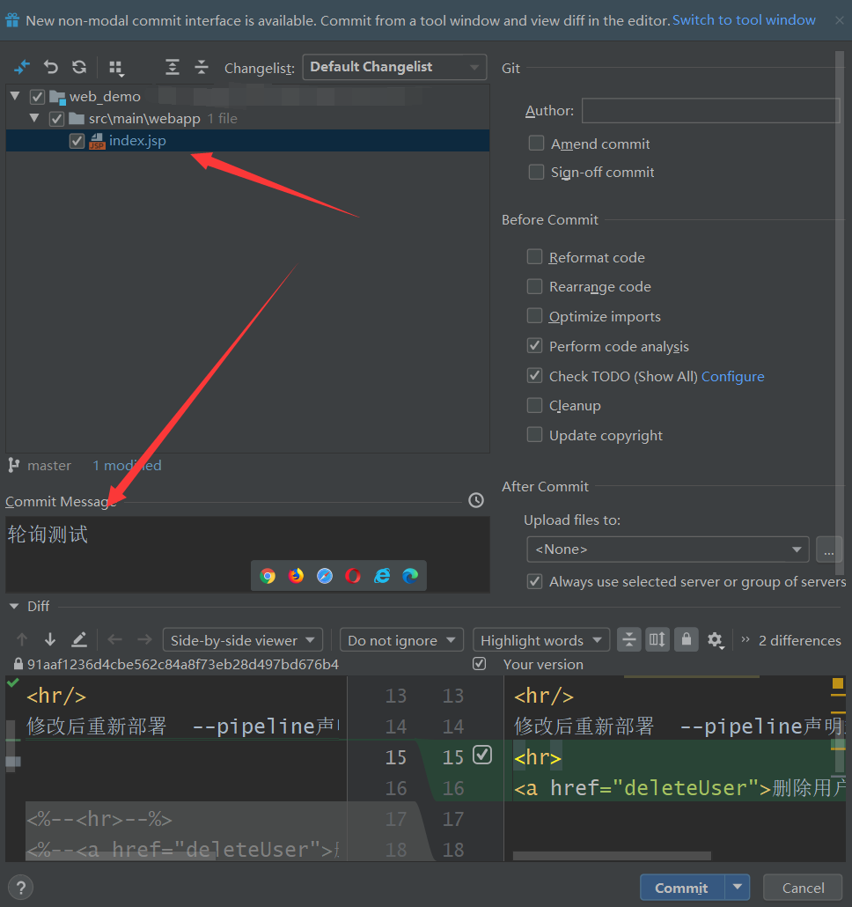Uncheck the web_demo root checkbox

coord(38,97)
